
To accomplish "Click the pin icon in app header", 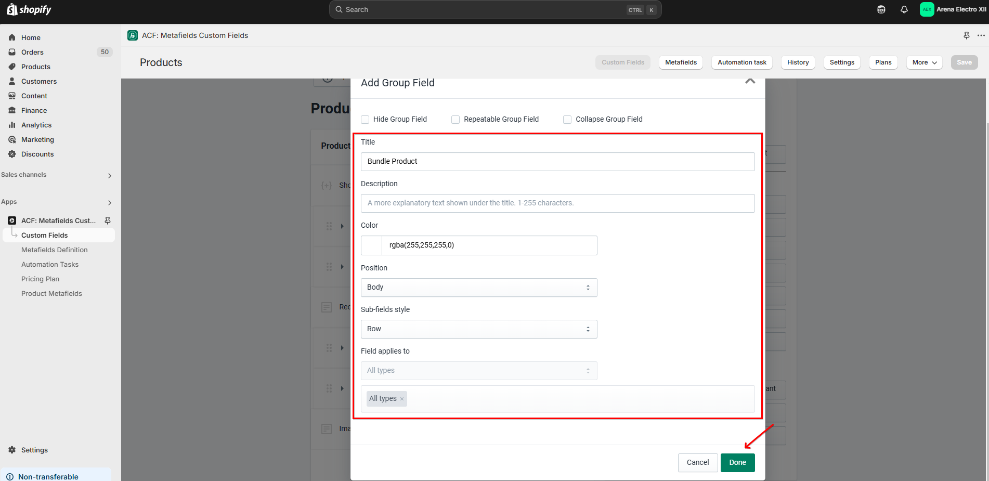I will [x=967, y=35].
